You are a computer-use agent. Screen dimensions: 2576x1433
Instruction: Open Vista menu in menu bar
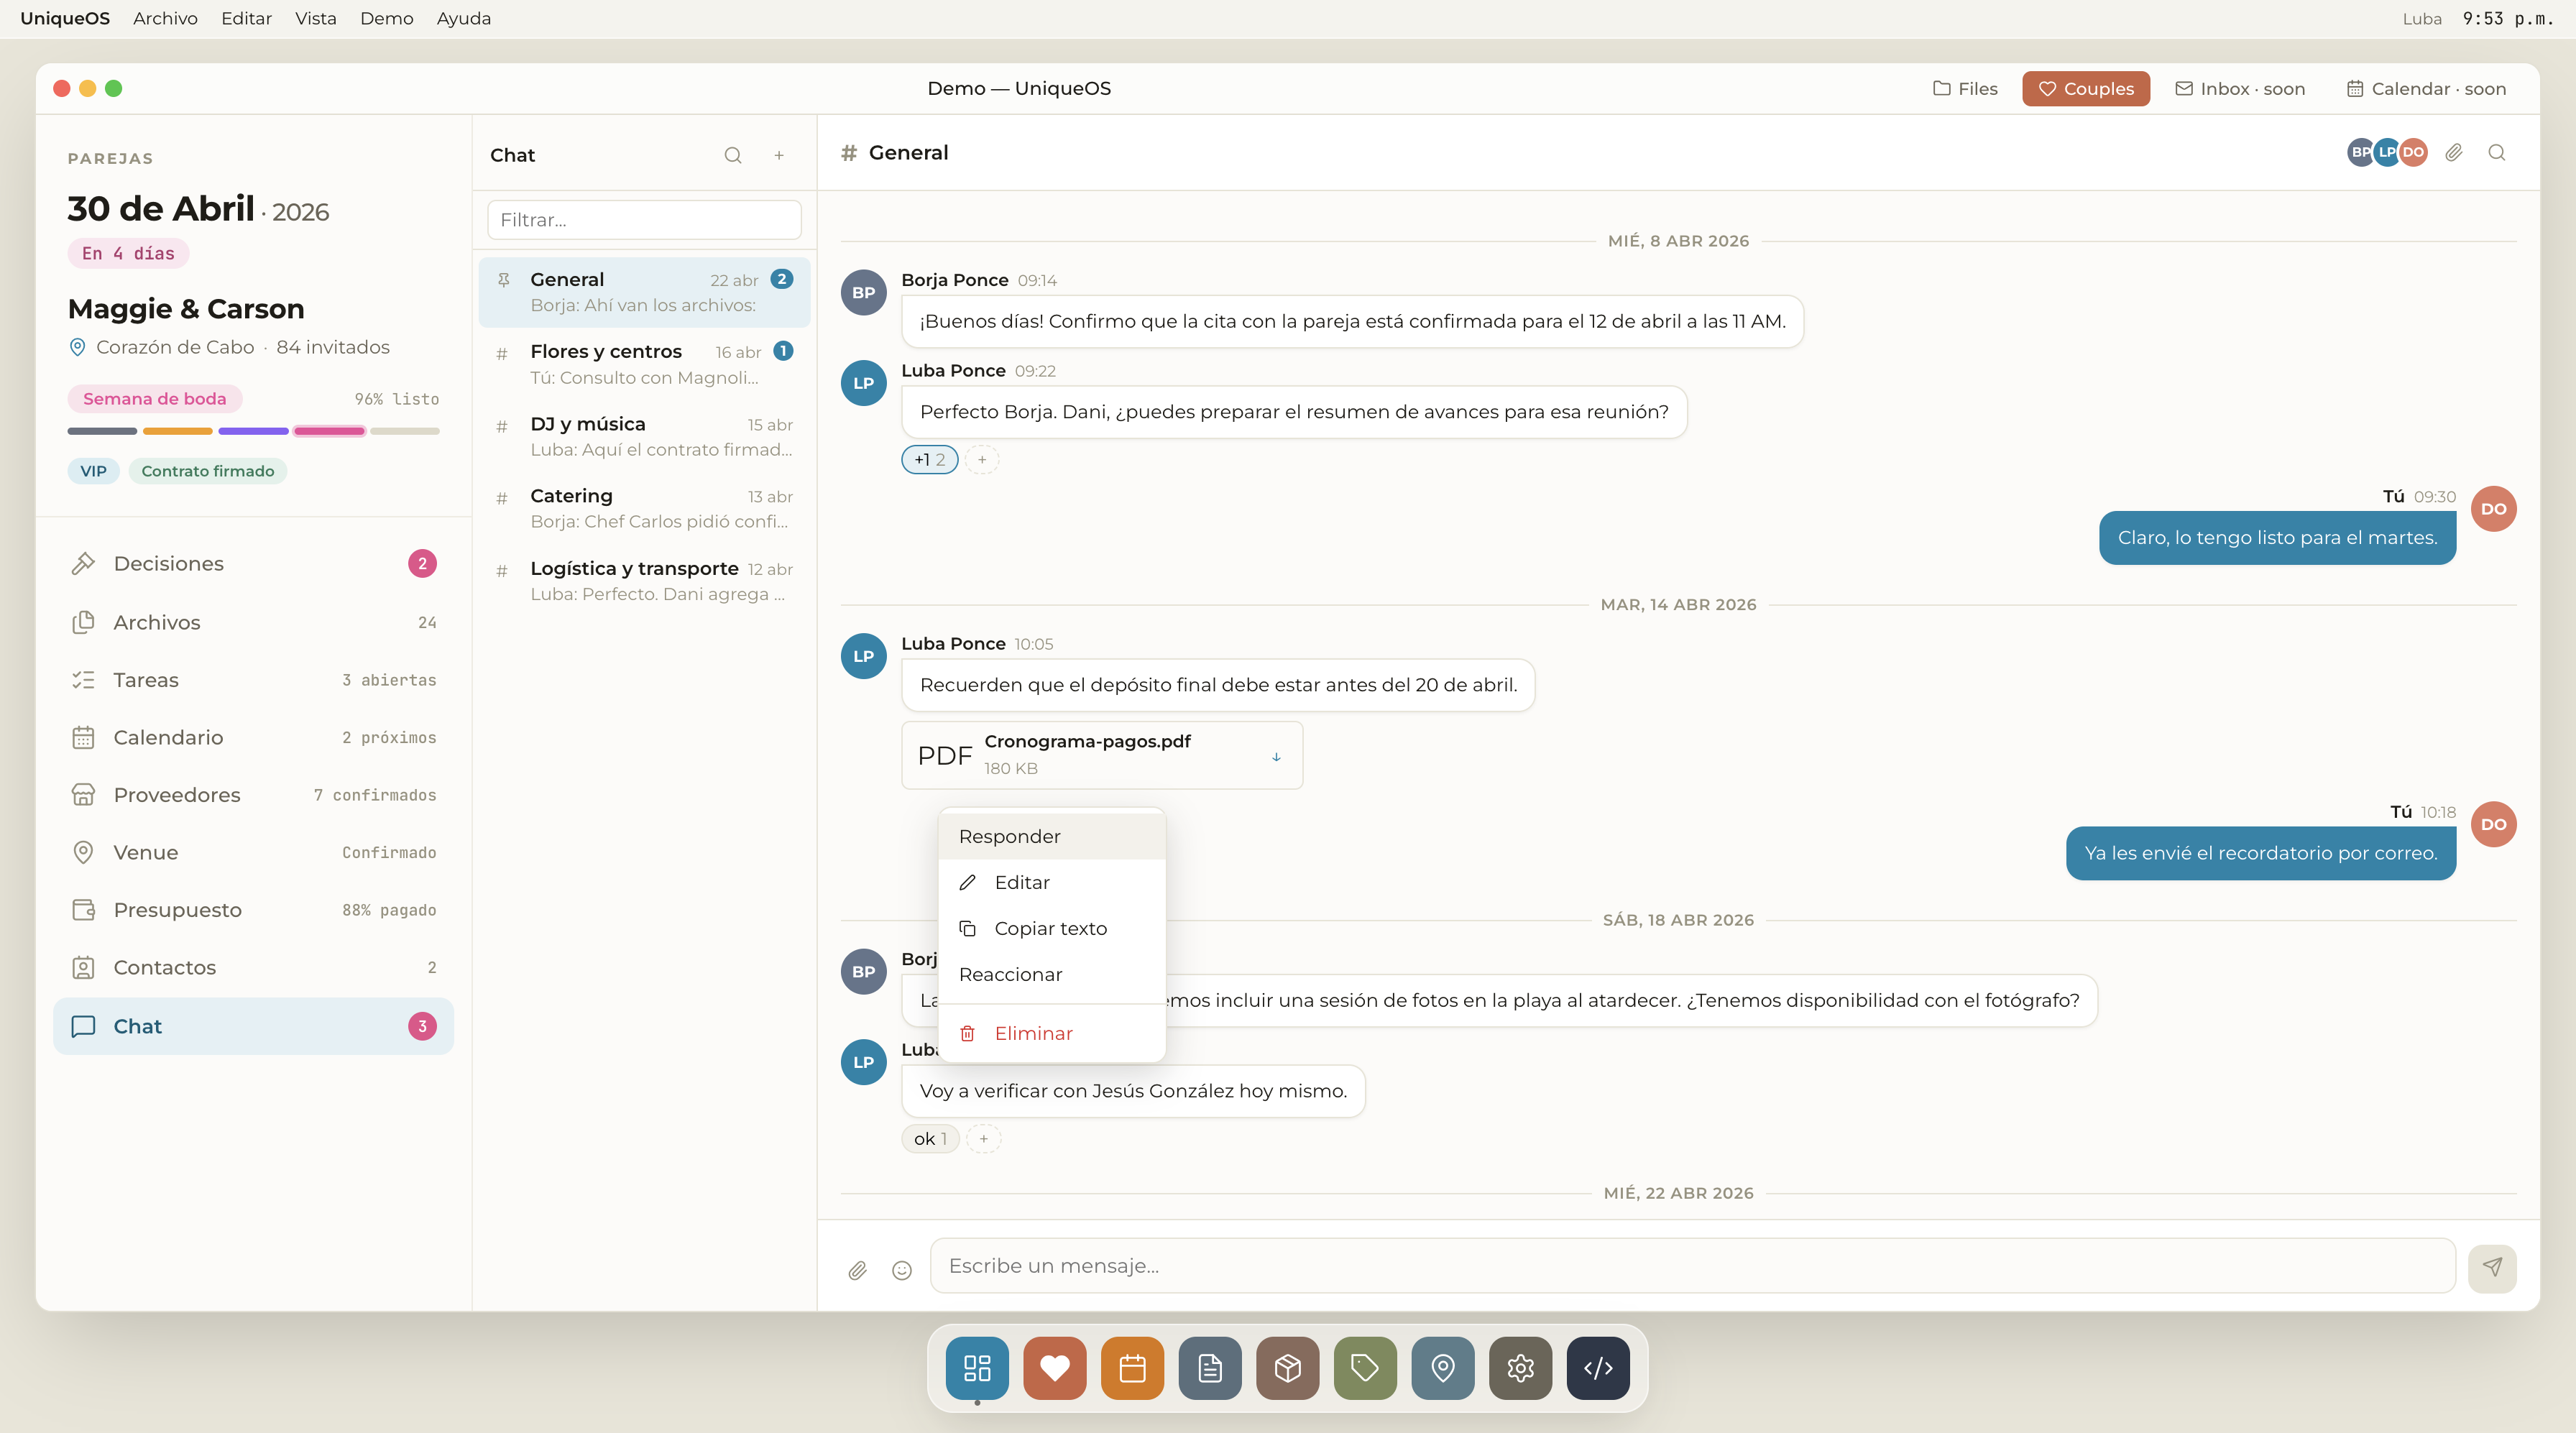315,19
